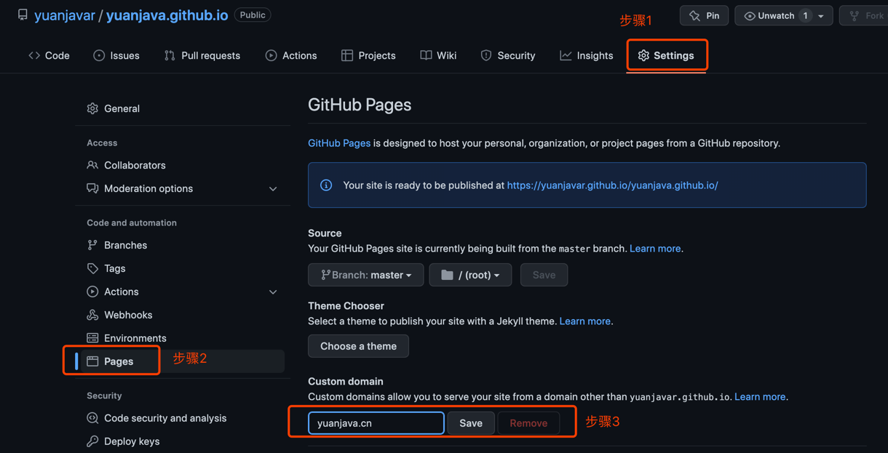Image resolution: width=888 pixels, height=453 pixels.
Task: Remove the custom domain
Action: [x=528, y=423]
